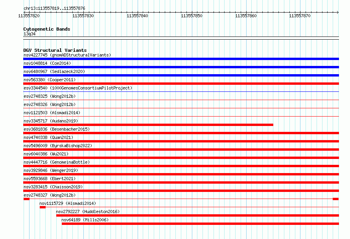This screenshot has width=350, height=239.
Task: Click ruler position 113557840
Action: (137, 16)
